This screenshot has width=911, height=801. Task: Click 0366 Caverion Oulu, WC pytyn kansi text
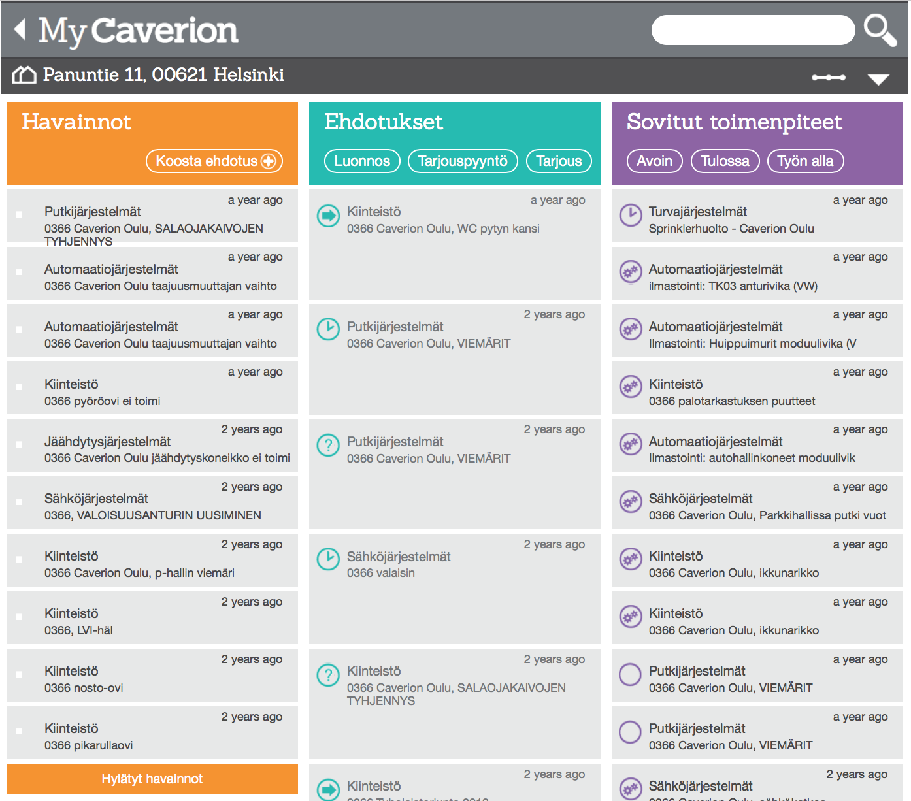click(x=443, y=229)
